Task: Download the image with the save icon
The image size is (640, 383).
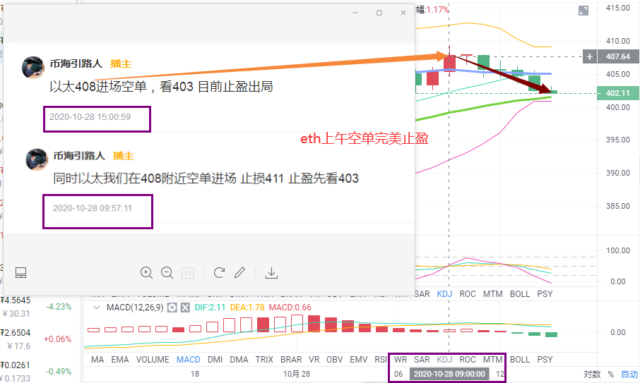Action: 271,273
